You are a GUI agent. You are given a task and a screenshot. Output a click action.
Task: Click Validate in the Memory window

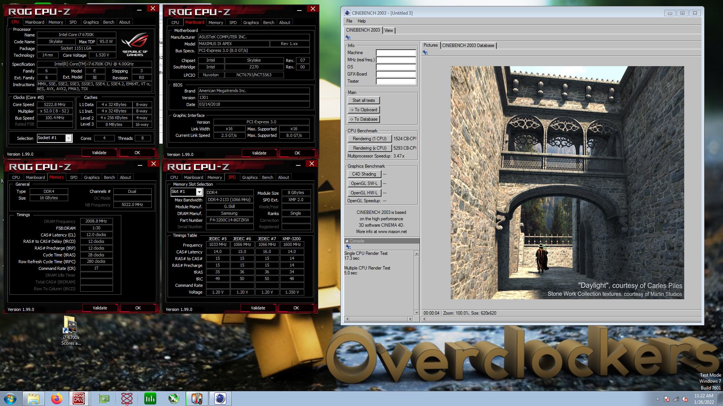click(100, 308)
